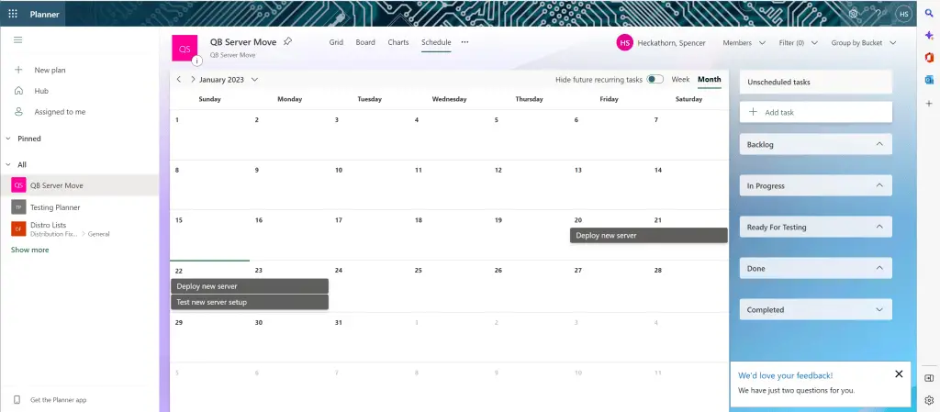Open the January 2023 month picker

229,79
